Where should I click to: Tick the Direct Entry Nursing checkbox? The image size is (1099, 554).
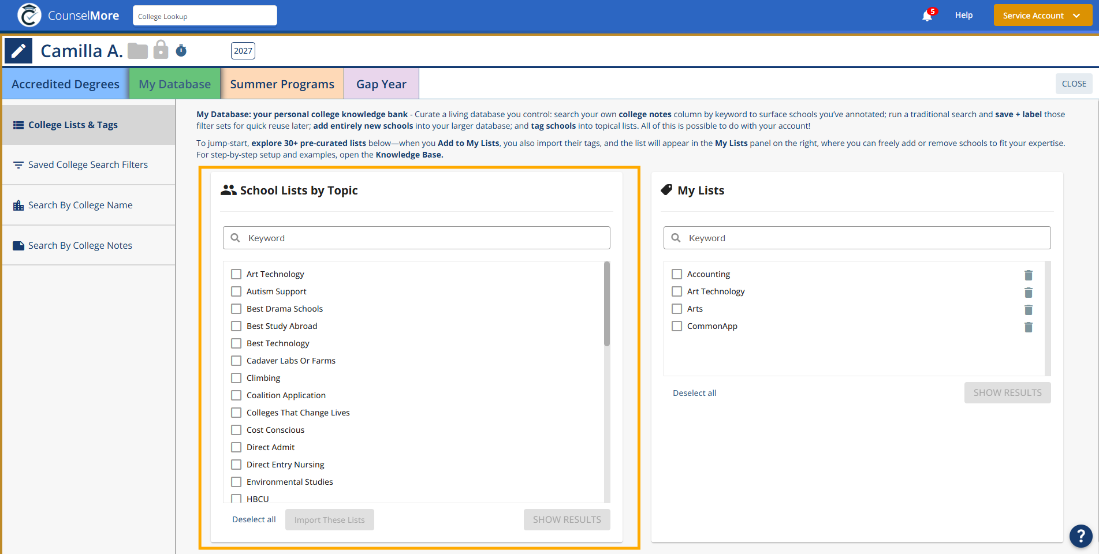point(236,465)
